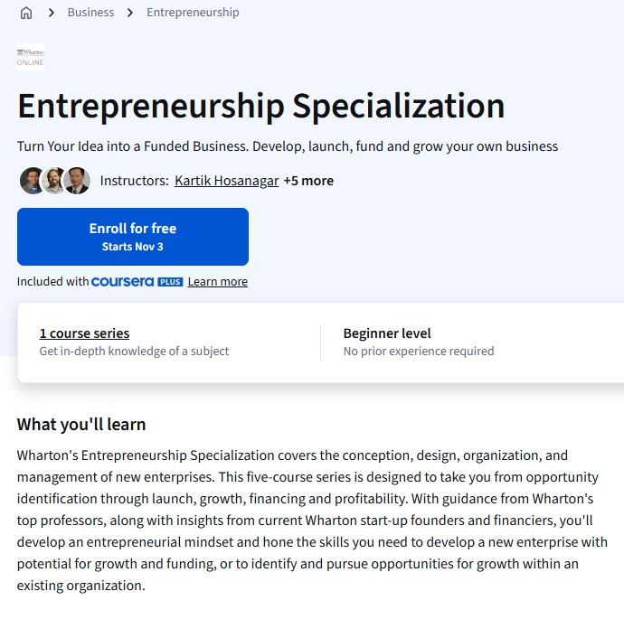
Task: Expand the "+5 more" instructors list
Action: pos(308,181)
